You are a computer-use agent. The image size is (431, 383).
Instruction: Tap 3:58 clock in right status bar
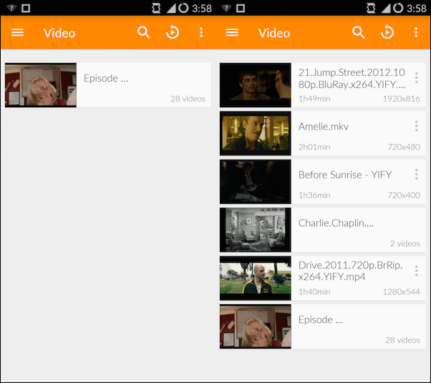[417, 9]
